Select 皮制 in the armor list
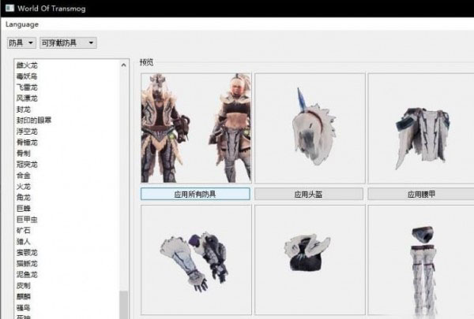Image resolution: width=474 pixels, height=319 pixels. tap(24, 286)
